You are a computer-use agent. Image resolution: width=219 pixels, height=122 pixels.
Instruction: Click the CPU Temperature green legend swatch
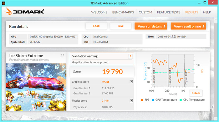tap(181, 100)
